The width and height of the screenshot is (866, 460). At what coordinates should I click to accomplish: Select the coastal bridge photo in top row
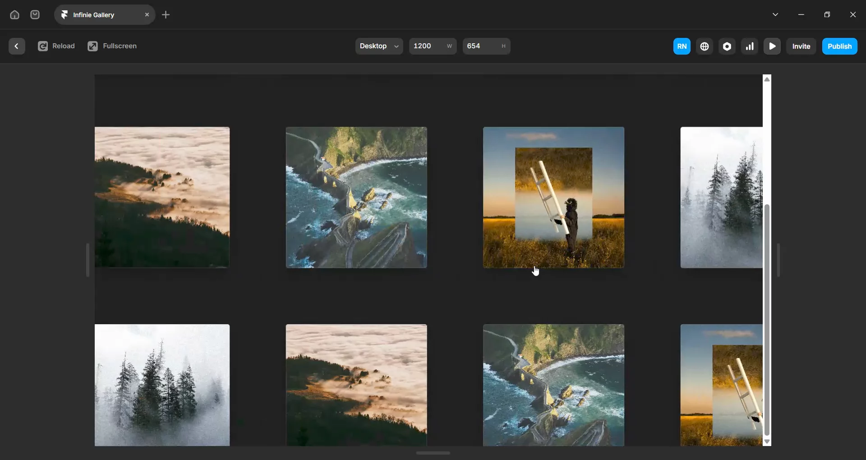(x=356, y=198)
